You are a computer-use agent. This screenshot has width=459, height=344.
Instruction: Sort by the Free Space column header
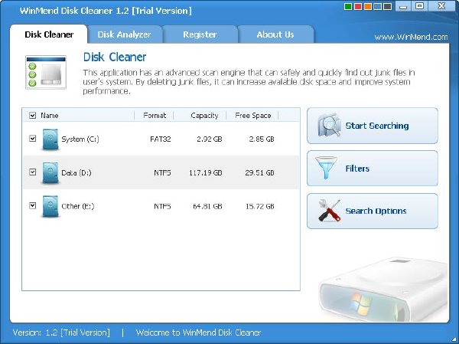tap(252, 115)
